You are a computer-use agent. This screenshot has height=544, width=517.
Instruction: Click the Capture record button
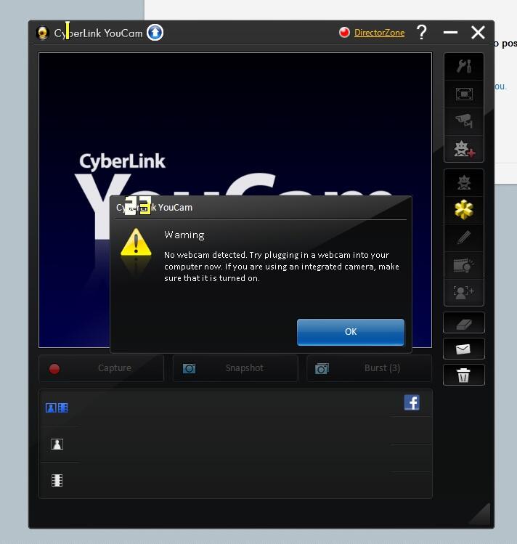click(x=101, y=368)
